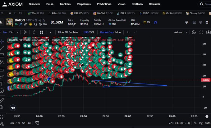Open the chart analytics icon in token header
The image size is (211, 128).
pyautogui.click(x=194, y=22)
